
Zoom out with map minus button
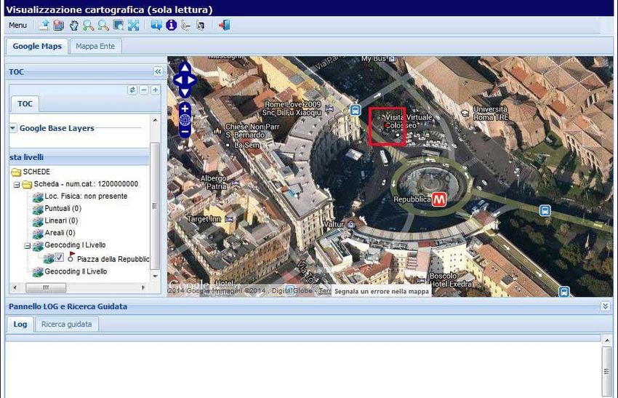[185, 132]
